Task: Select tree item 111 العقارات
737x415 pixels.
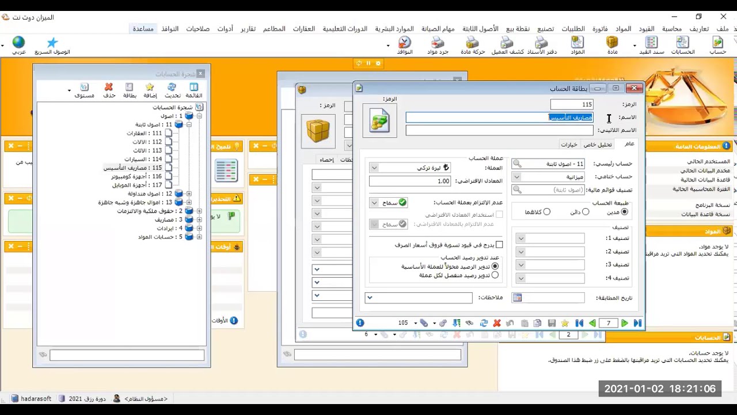Action: click(144, 133)
